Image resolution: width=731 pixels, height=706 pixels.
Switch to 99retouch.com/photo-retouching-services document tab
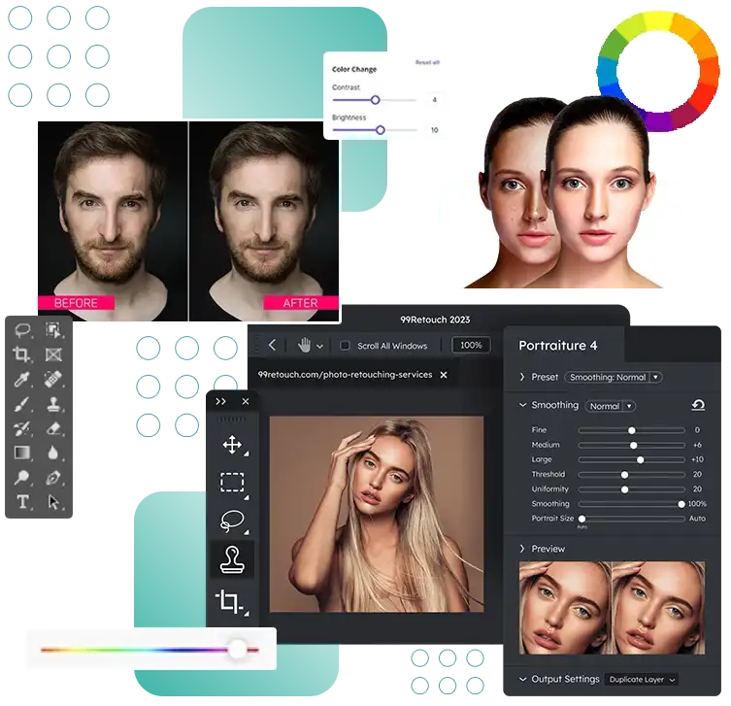[x=345, y=375]
